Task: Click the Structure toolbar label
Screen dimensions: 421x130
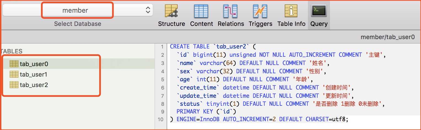Action: click(x=172, y=24)
